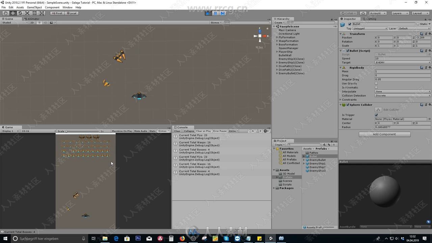
Task: Switch to the Lighting tab
Action: pos(369,19)
